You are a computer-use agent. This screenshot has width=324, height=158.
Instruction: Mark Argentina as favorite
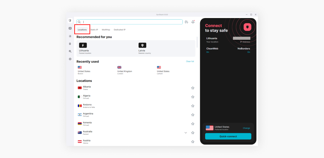193,115
